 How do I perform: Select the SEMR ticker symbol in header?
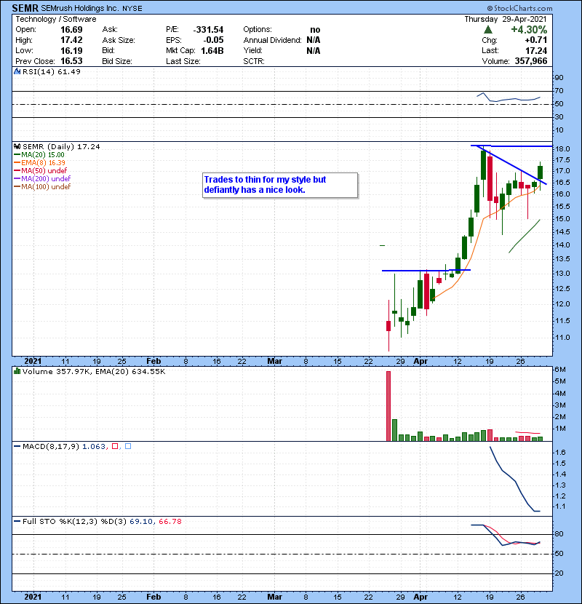click(25, 8)
